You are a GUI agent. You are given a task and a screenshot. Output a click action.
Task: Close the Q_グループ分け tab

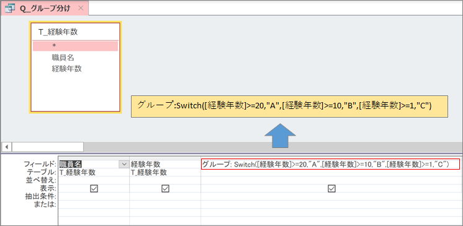(81, 8)
